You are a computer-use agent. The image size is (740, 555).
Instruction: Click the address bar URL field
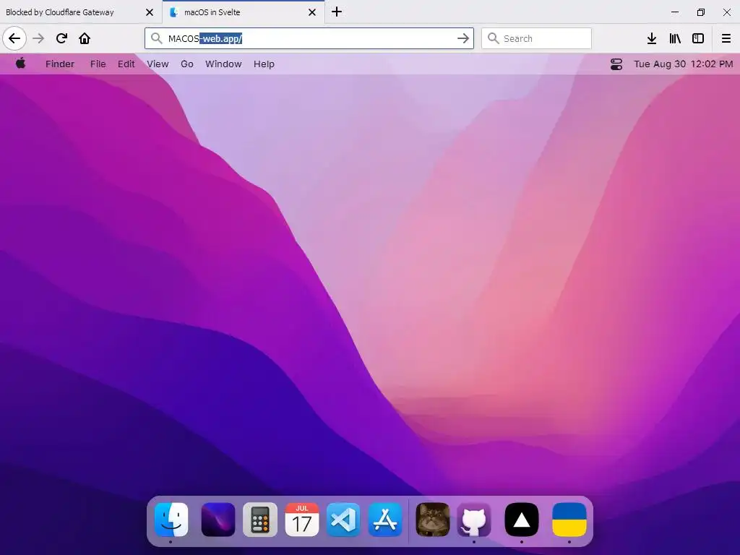[309, 38]
